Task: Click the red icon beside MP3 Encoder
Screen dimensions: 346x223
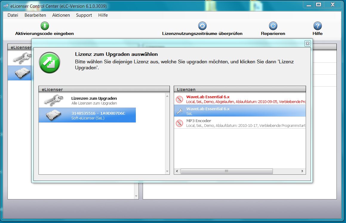Action: 179,123
